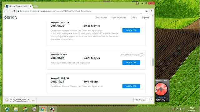
Task: Open the volume control in system tray
Action: tap(181, 109)
